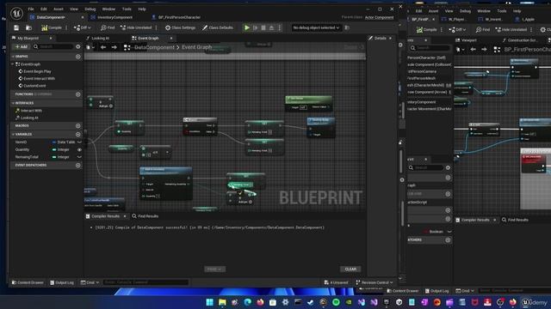
Task: Focus the My Blueprint search field
Action: (x=53, y=46)
